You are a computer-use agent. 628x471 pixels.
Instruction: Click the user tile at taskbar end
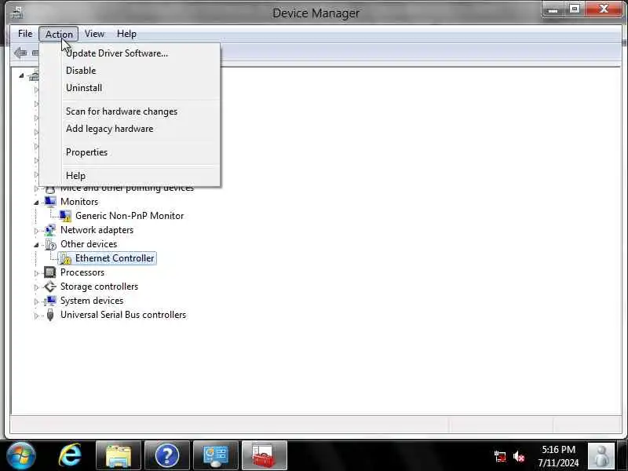tap(601, 456)
